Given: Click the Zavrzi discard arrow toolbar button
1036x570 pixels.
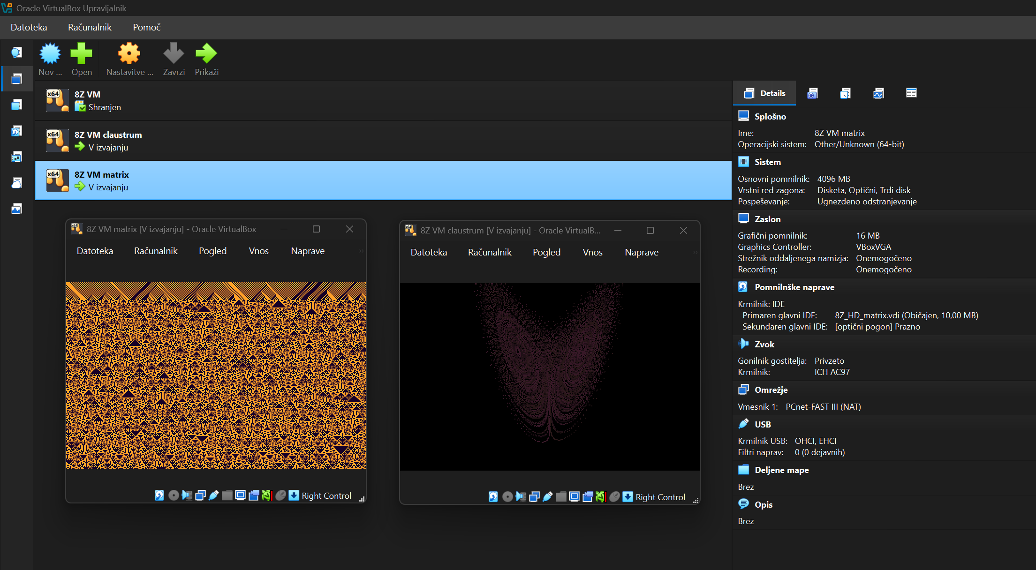Looking at the screenshot, I should [x=174, y=60].
